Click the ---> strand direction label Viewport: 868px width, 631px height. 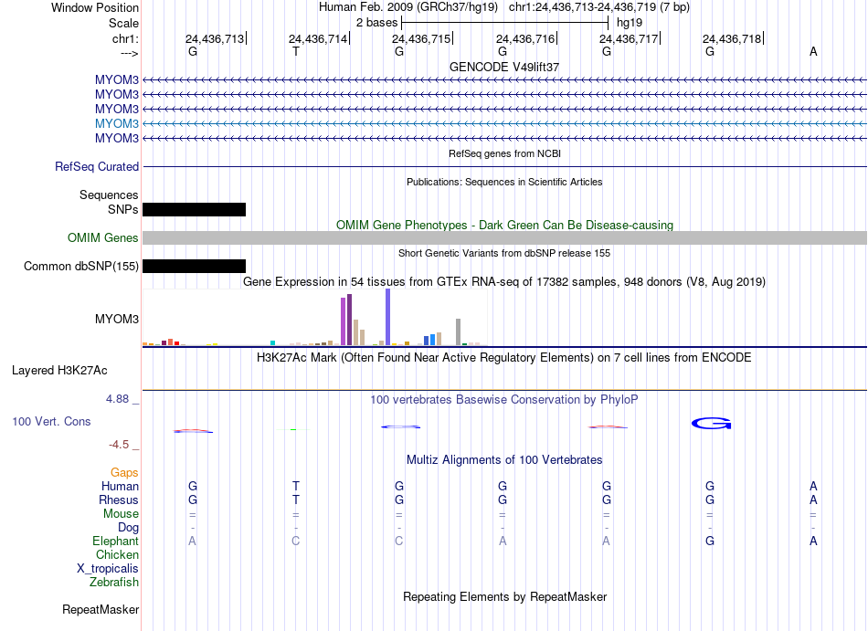tap(129, 53)
